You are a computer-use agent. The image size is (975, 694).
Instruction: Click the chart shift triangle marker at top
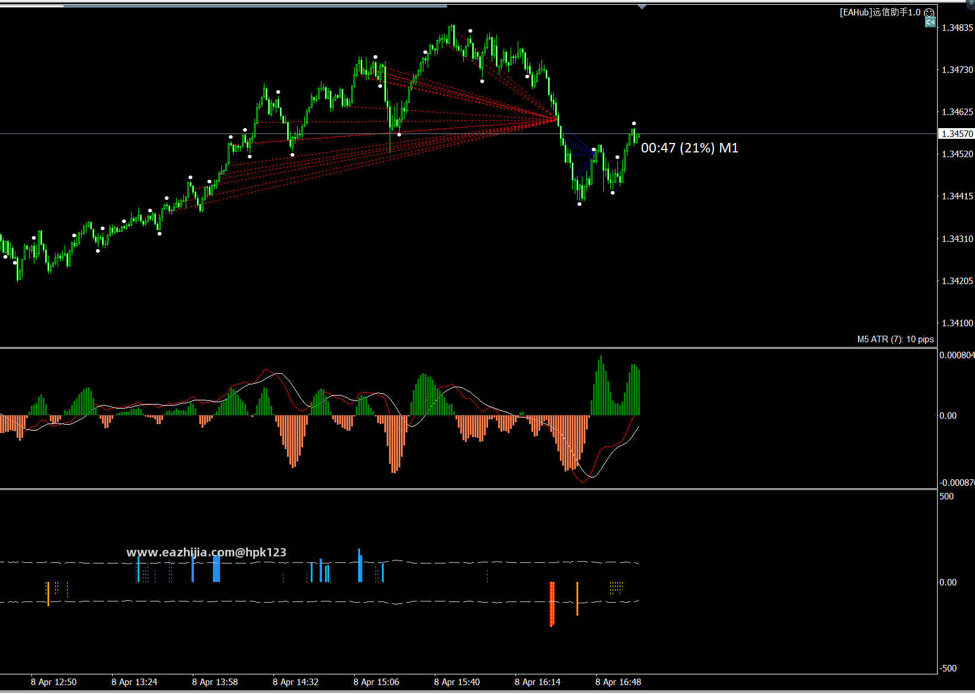[x=642, y=7]
